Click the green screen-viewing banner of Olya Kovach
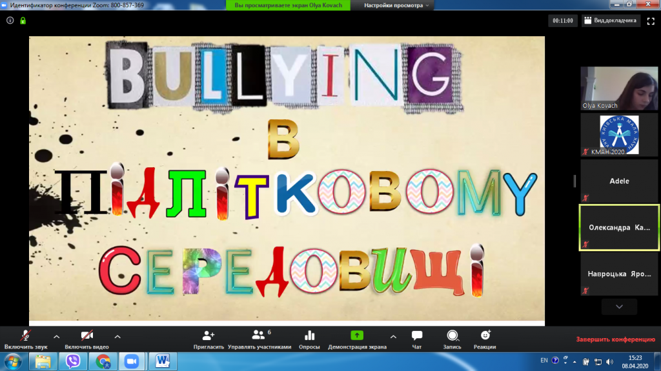Image resolution: width=661 pixels, height=371 pixels. (289, 5)
